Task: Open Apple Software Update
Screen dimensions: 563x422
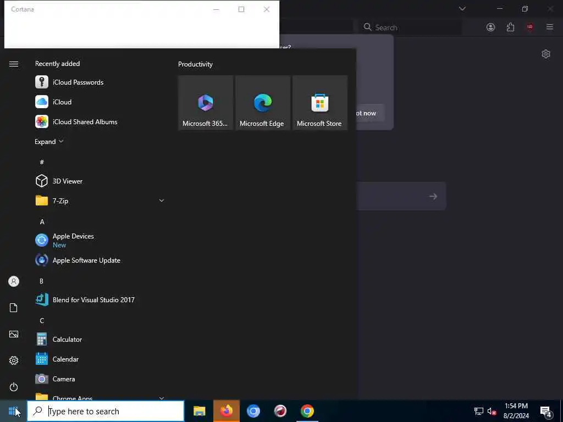Action: [101, 260]
